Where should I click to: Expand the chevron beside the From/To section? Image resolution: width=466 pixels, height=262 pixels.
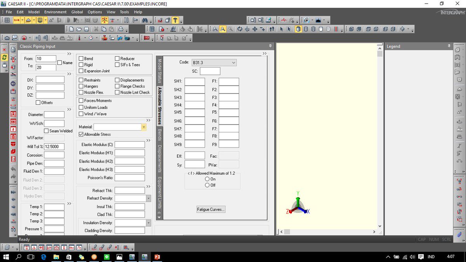[x=69, y=54]
